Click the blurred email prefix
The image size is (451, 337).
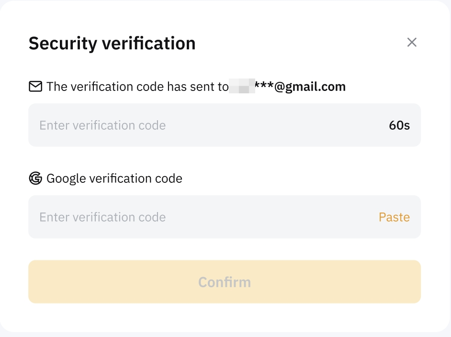pyautogui.click(x=242, y=87)
